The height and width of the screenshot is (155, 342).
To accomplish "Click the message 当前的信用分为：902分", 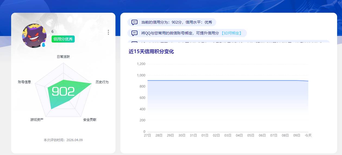I will (x=172, y=22).
